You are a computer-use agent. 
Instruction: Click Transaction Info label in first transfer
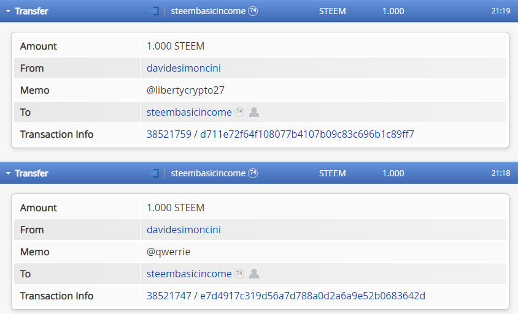(57, 135)
